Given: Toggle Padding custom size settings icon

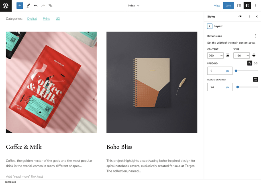Looking at the screenshot, I should pos(249,63).
